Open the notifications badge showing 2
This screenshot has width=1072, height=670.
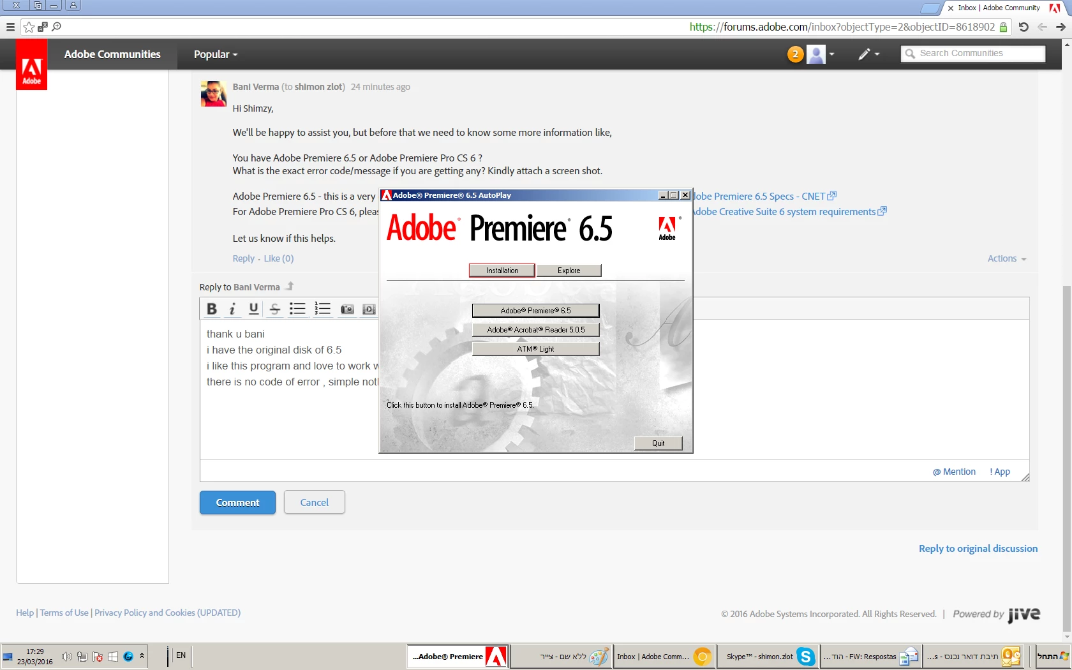[795, 54]
